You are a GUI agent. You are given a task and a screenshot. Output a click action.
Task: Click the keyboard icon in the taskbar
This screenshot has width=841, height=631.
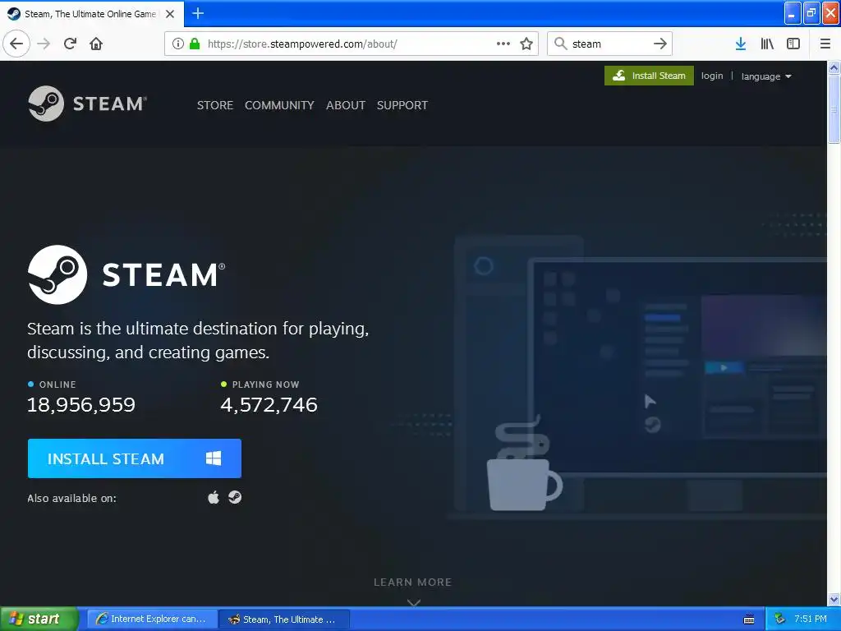[x=749, y=619]
